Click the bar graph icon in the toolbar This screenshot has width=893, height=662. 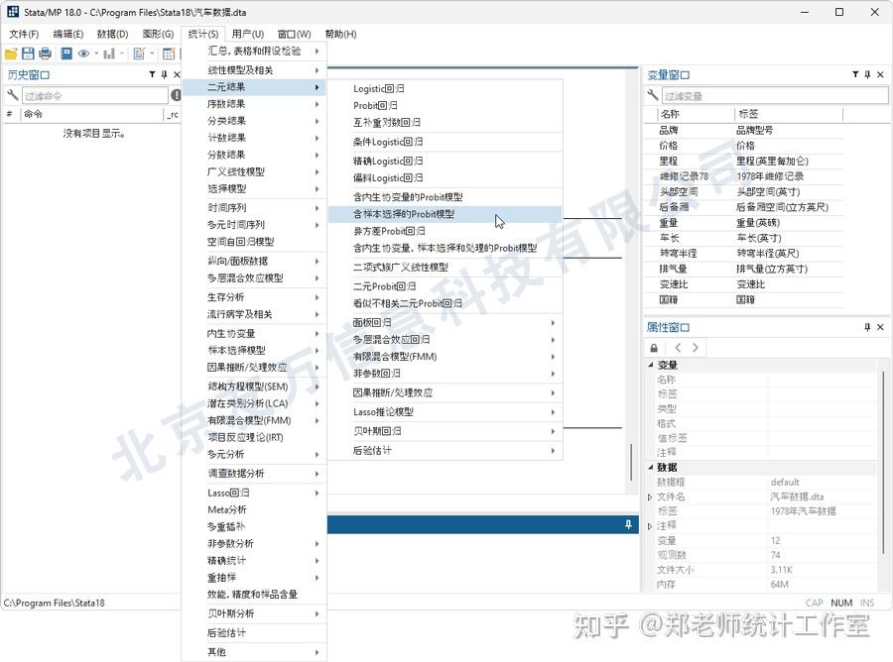click(109, 55)
